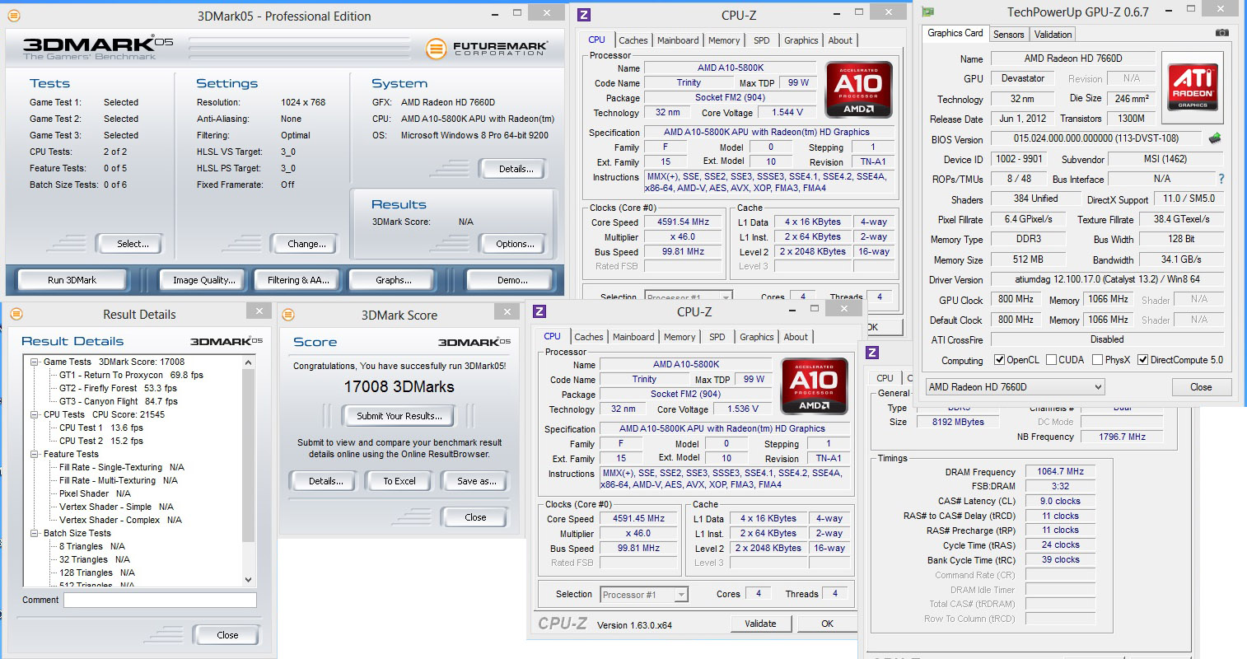
Task: Click the Close button in 3DMark Score window
Action: (475, 517)
